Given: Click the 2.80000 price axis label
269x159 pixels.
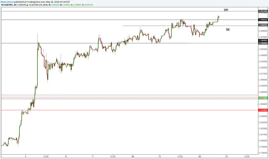Looking at the screenshot, I should (x=263, y=140).
